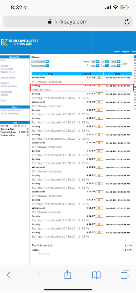Open the From month Dec dropdown
The height and width of the screenshot is (293, 136).
pos(95,62)
